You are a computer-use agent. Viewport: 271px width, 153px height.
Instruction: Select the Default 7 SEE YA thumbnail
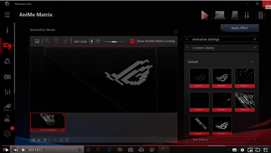point(199,125)
